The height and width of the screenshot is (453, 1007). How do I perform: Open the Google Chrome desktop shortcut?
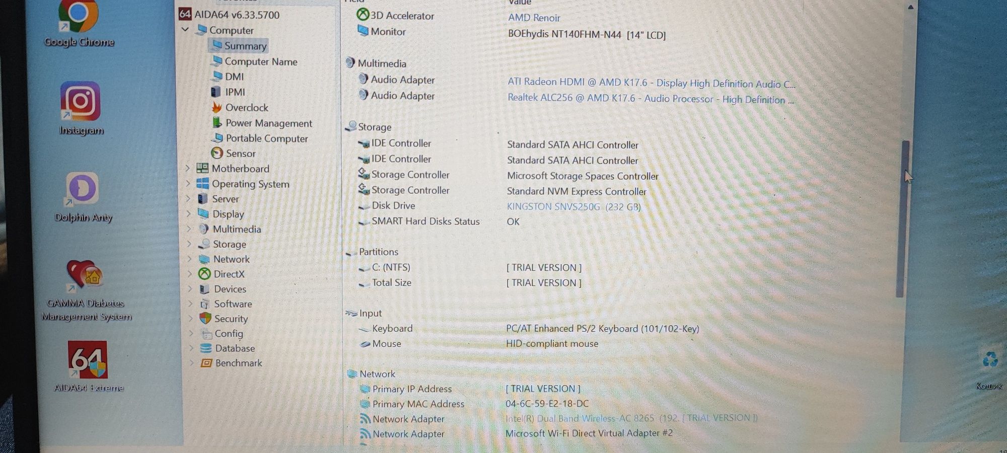click(78, 23)
